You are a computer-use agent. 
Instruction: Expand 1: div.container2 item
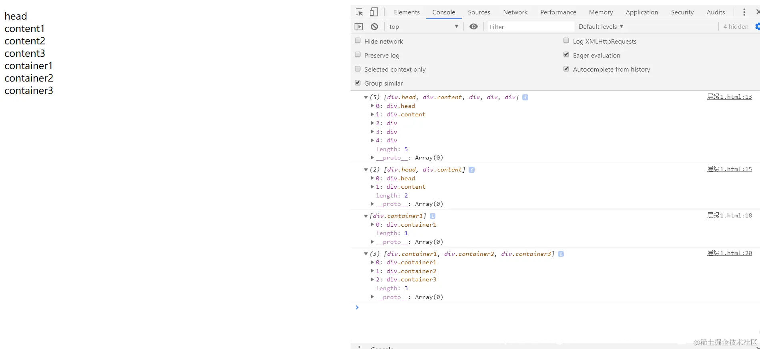372,271
